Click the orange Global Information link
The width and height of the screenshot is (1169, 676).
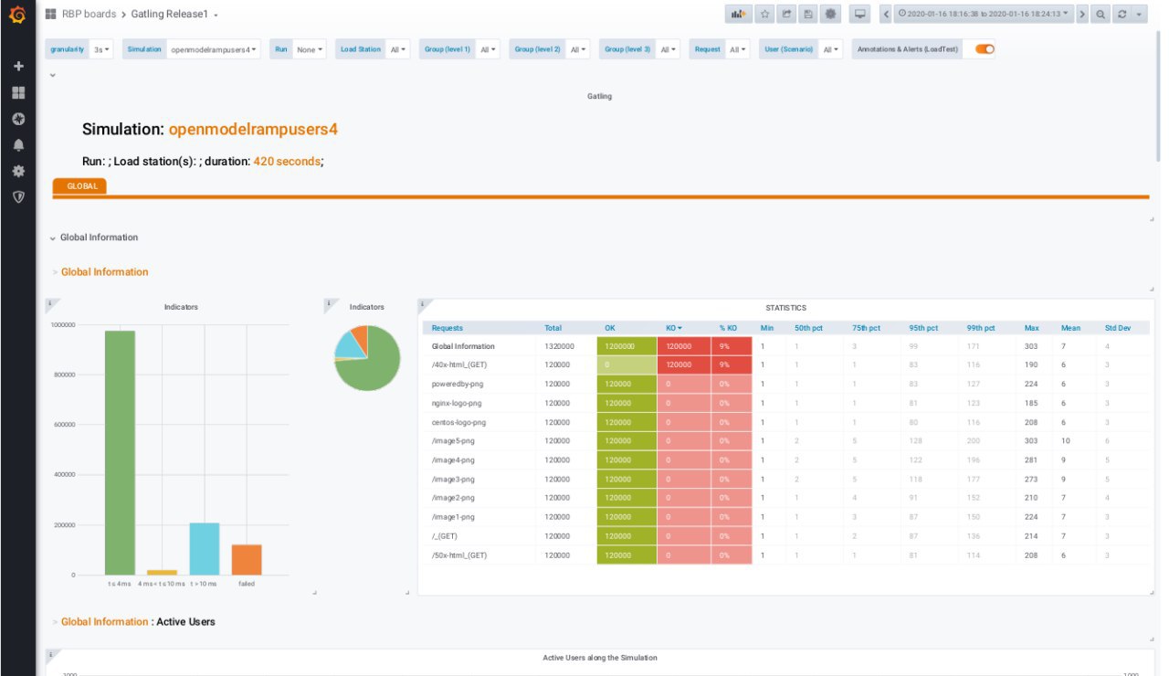click(104, 272)
